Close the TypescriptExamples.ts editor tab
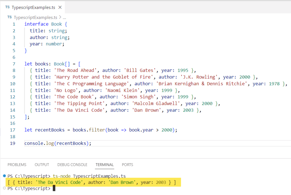Viewport: 291px width, 195px height. click(60, 7)
